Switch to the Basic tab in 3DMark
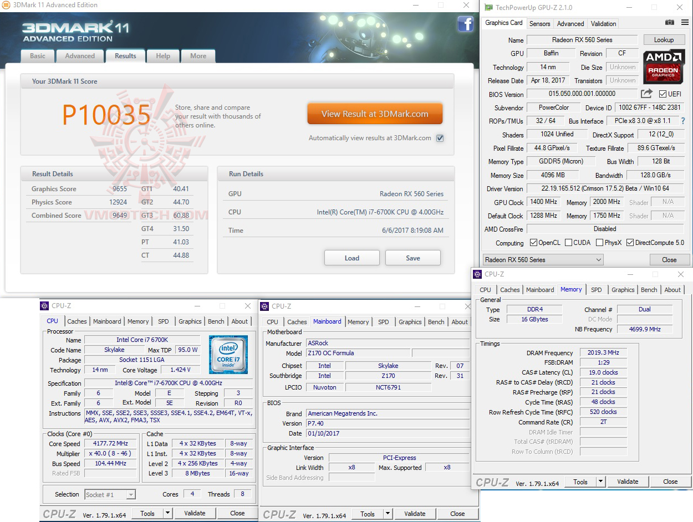The image size is (693, 522). pos(38,56)
